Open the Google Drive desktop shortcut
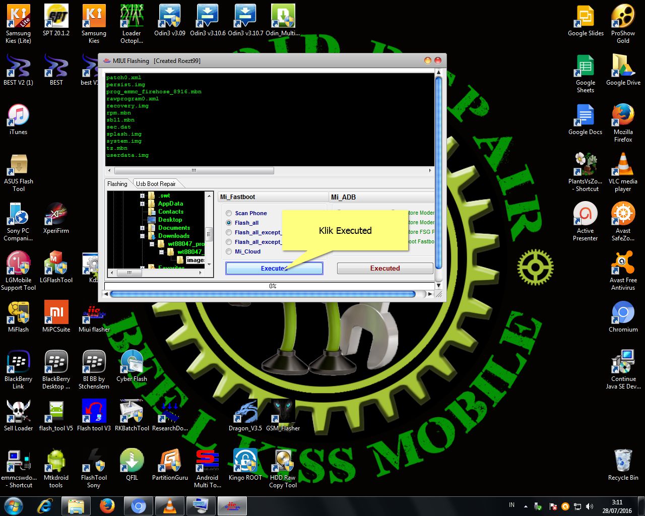Viewport: 645px width, 516px height. coord(623,70)
